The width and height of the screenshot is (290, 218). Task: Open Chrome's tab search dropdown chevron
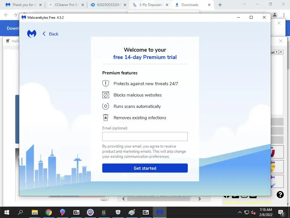tap(244, 4)
